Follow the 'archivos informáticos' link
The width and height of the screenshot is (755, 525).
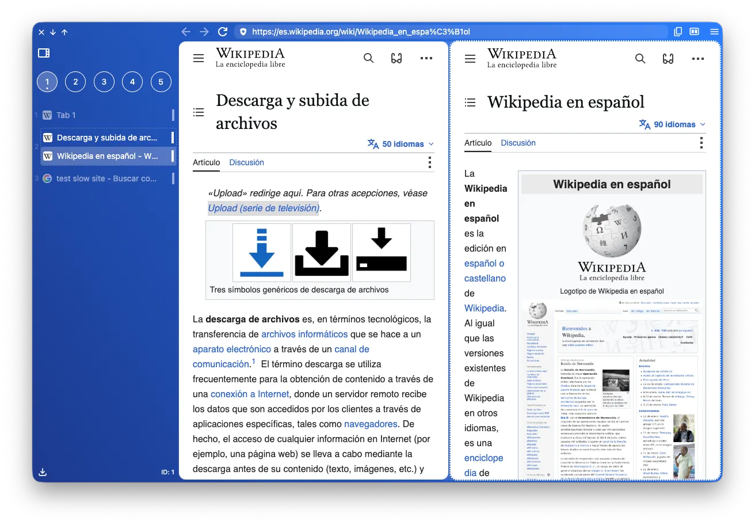pyautogui.click(x=304, y=334)
